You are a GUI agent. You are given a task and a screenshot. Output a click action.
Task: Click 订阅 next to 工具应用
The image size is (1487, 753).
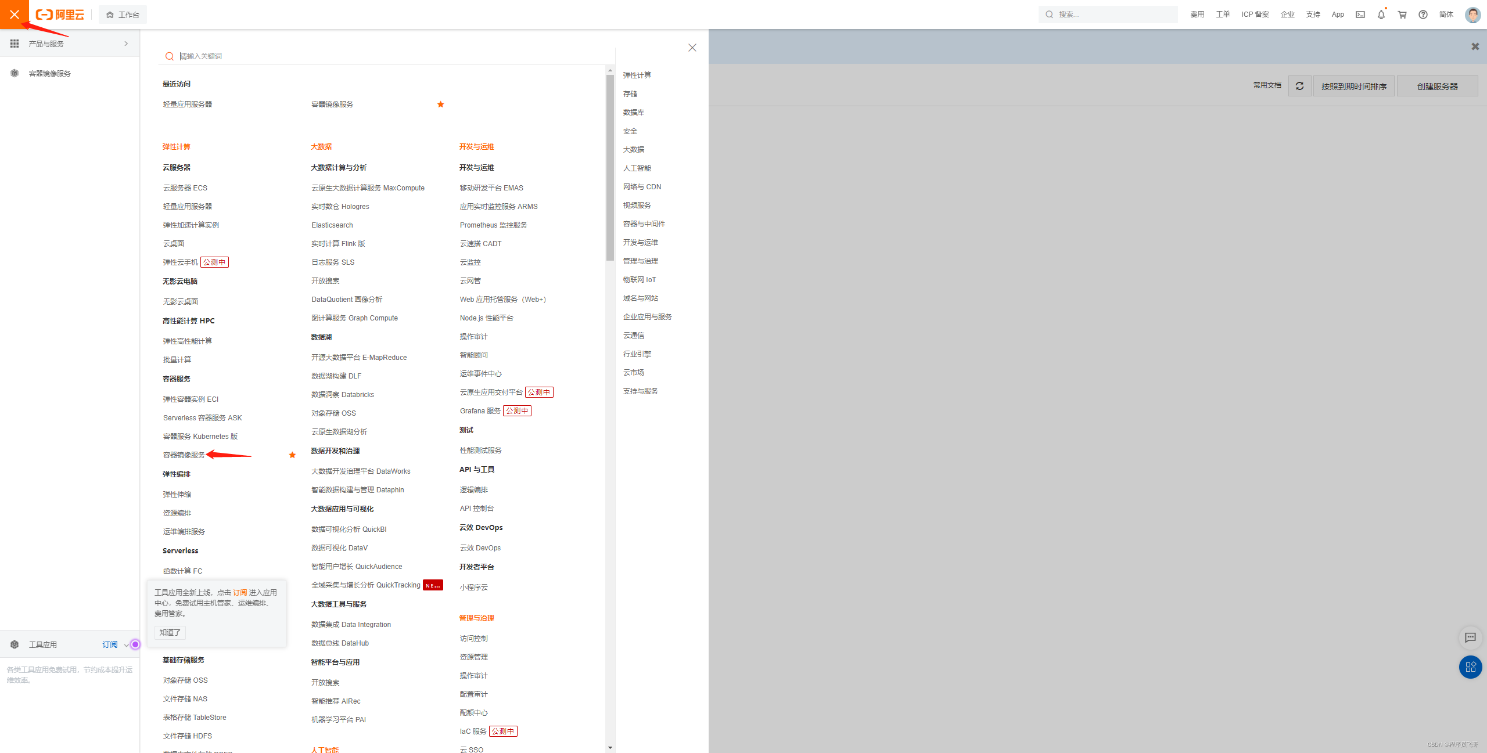tap(110, 644)
